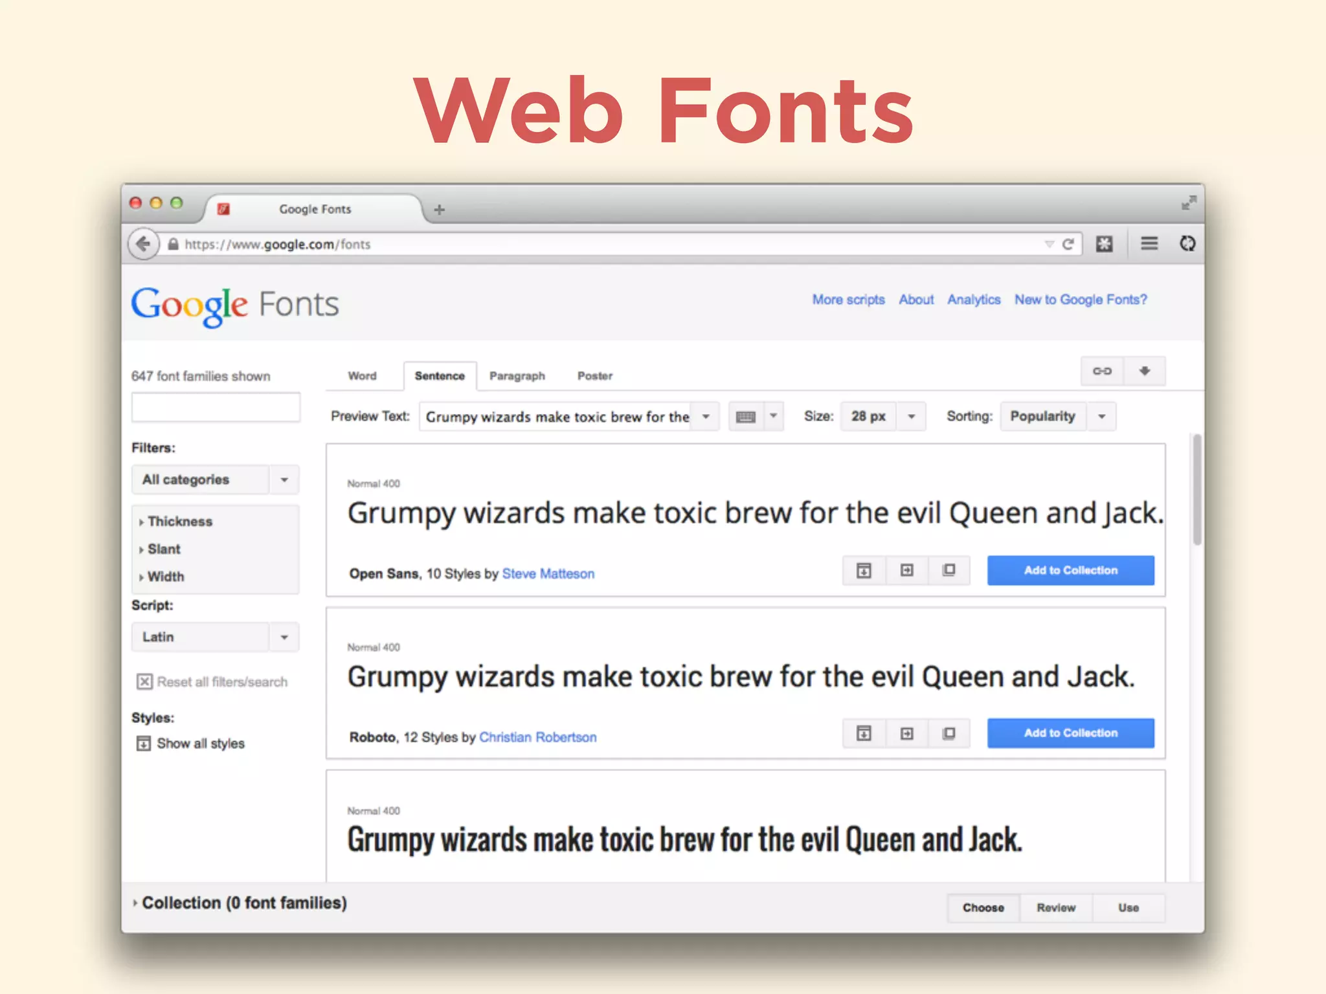
Task: Click Open Sans see-all-styles square icon
Action: [949, 571]
